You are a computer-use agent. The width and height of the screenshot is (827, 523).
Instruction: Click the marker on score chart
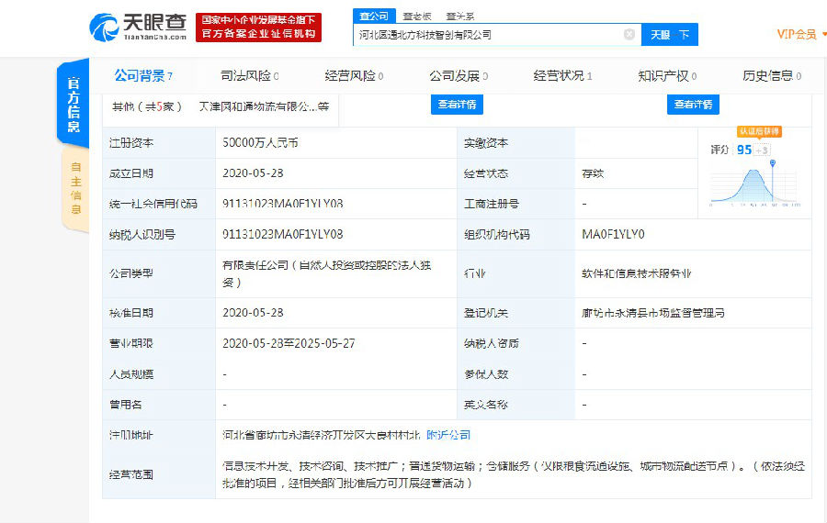(773, 163)
